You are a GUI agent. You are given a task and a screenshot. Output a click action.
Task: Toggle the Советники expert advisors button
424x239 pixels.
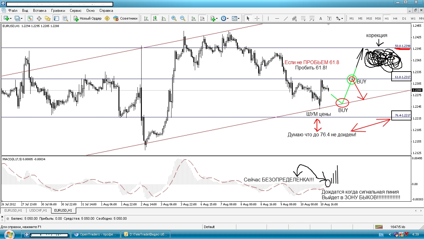tap(125, 18)
